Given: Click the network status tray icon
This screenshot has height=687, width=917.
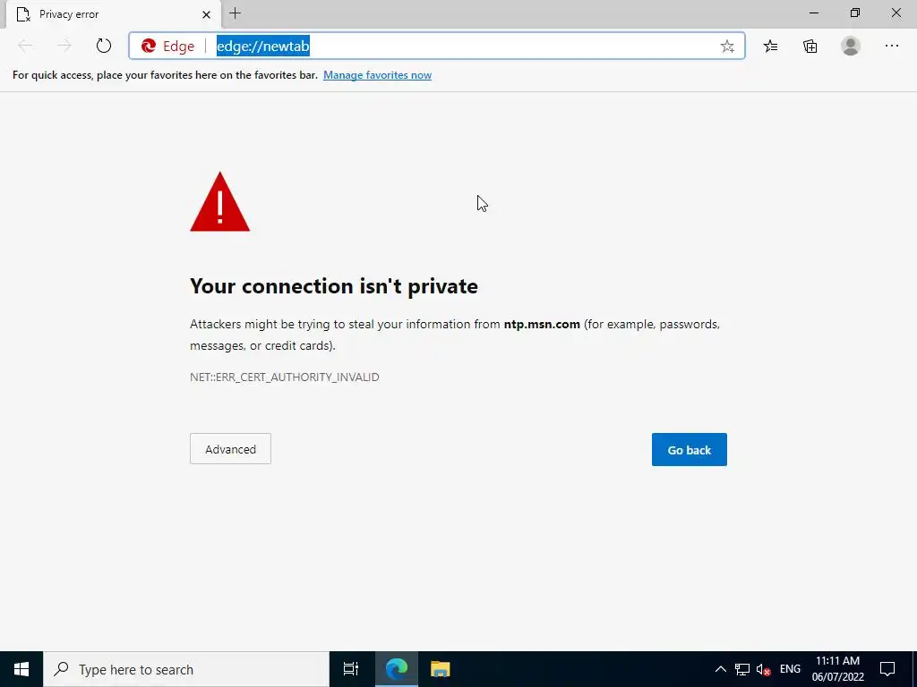Looking at the screenshot, I should [x=742, y=669].
